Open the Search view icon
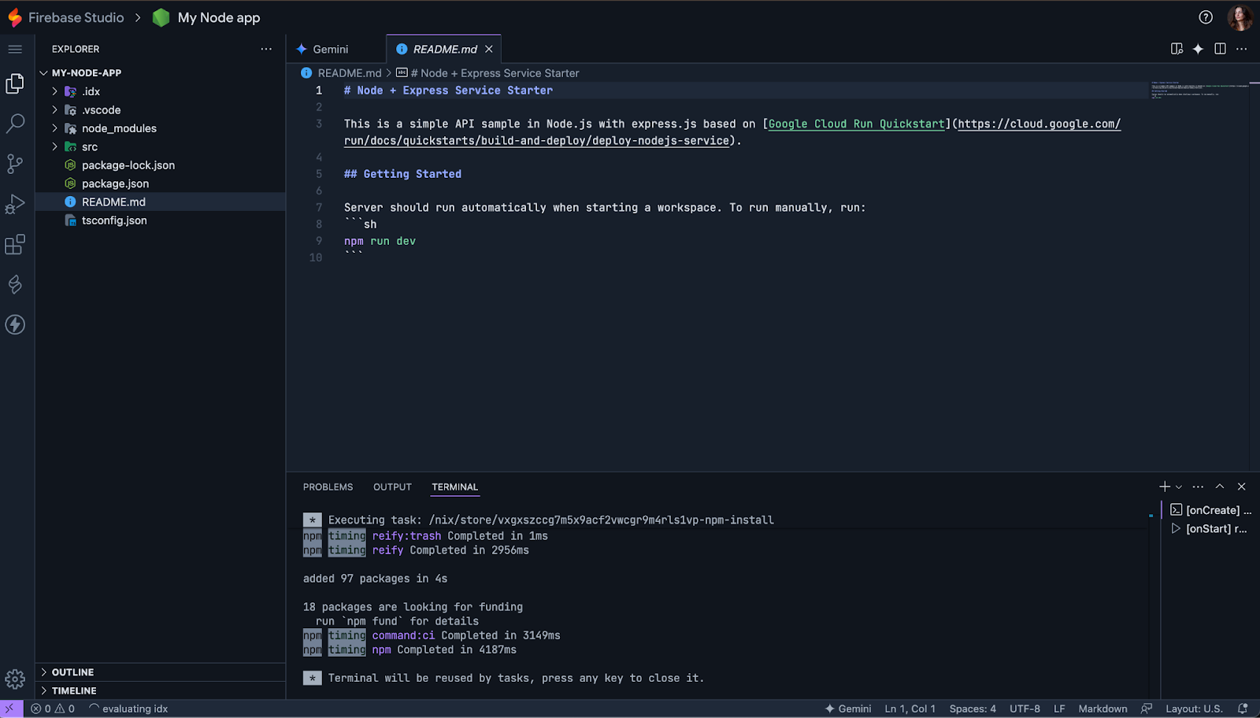Viewport: 1260px width, 718px height. pyautogui.click(x=15, y=124)
